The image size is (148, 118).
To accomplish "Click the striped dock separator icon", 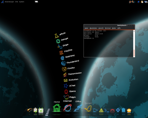I will (48, 112).
